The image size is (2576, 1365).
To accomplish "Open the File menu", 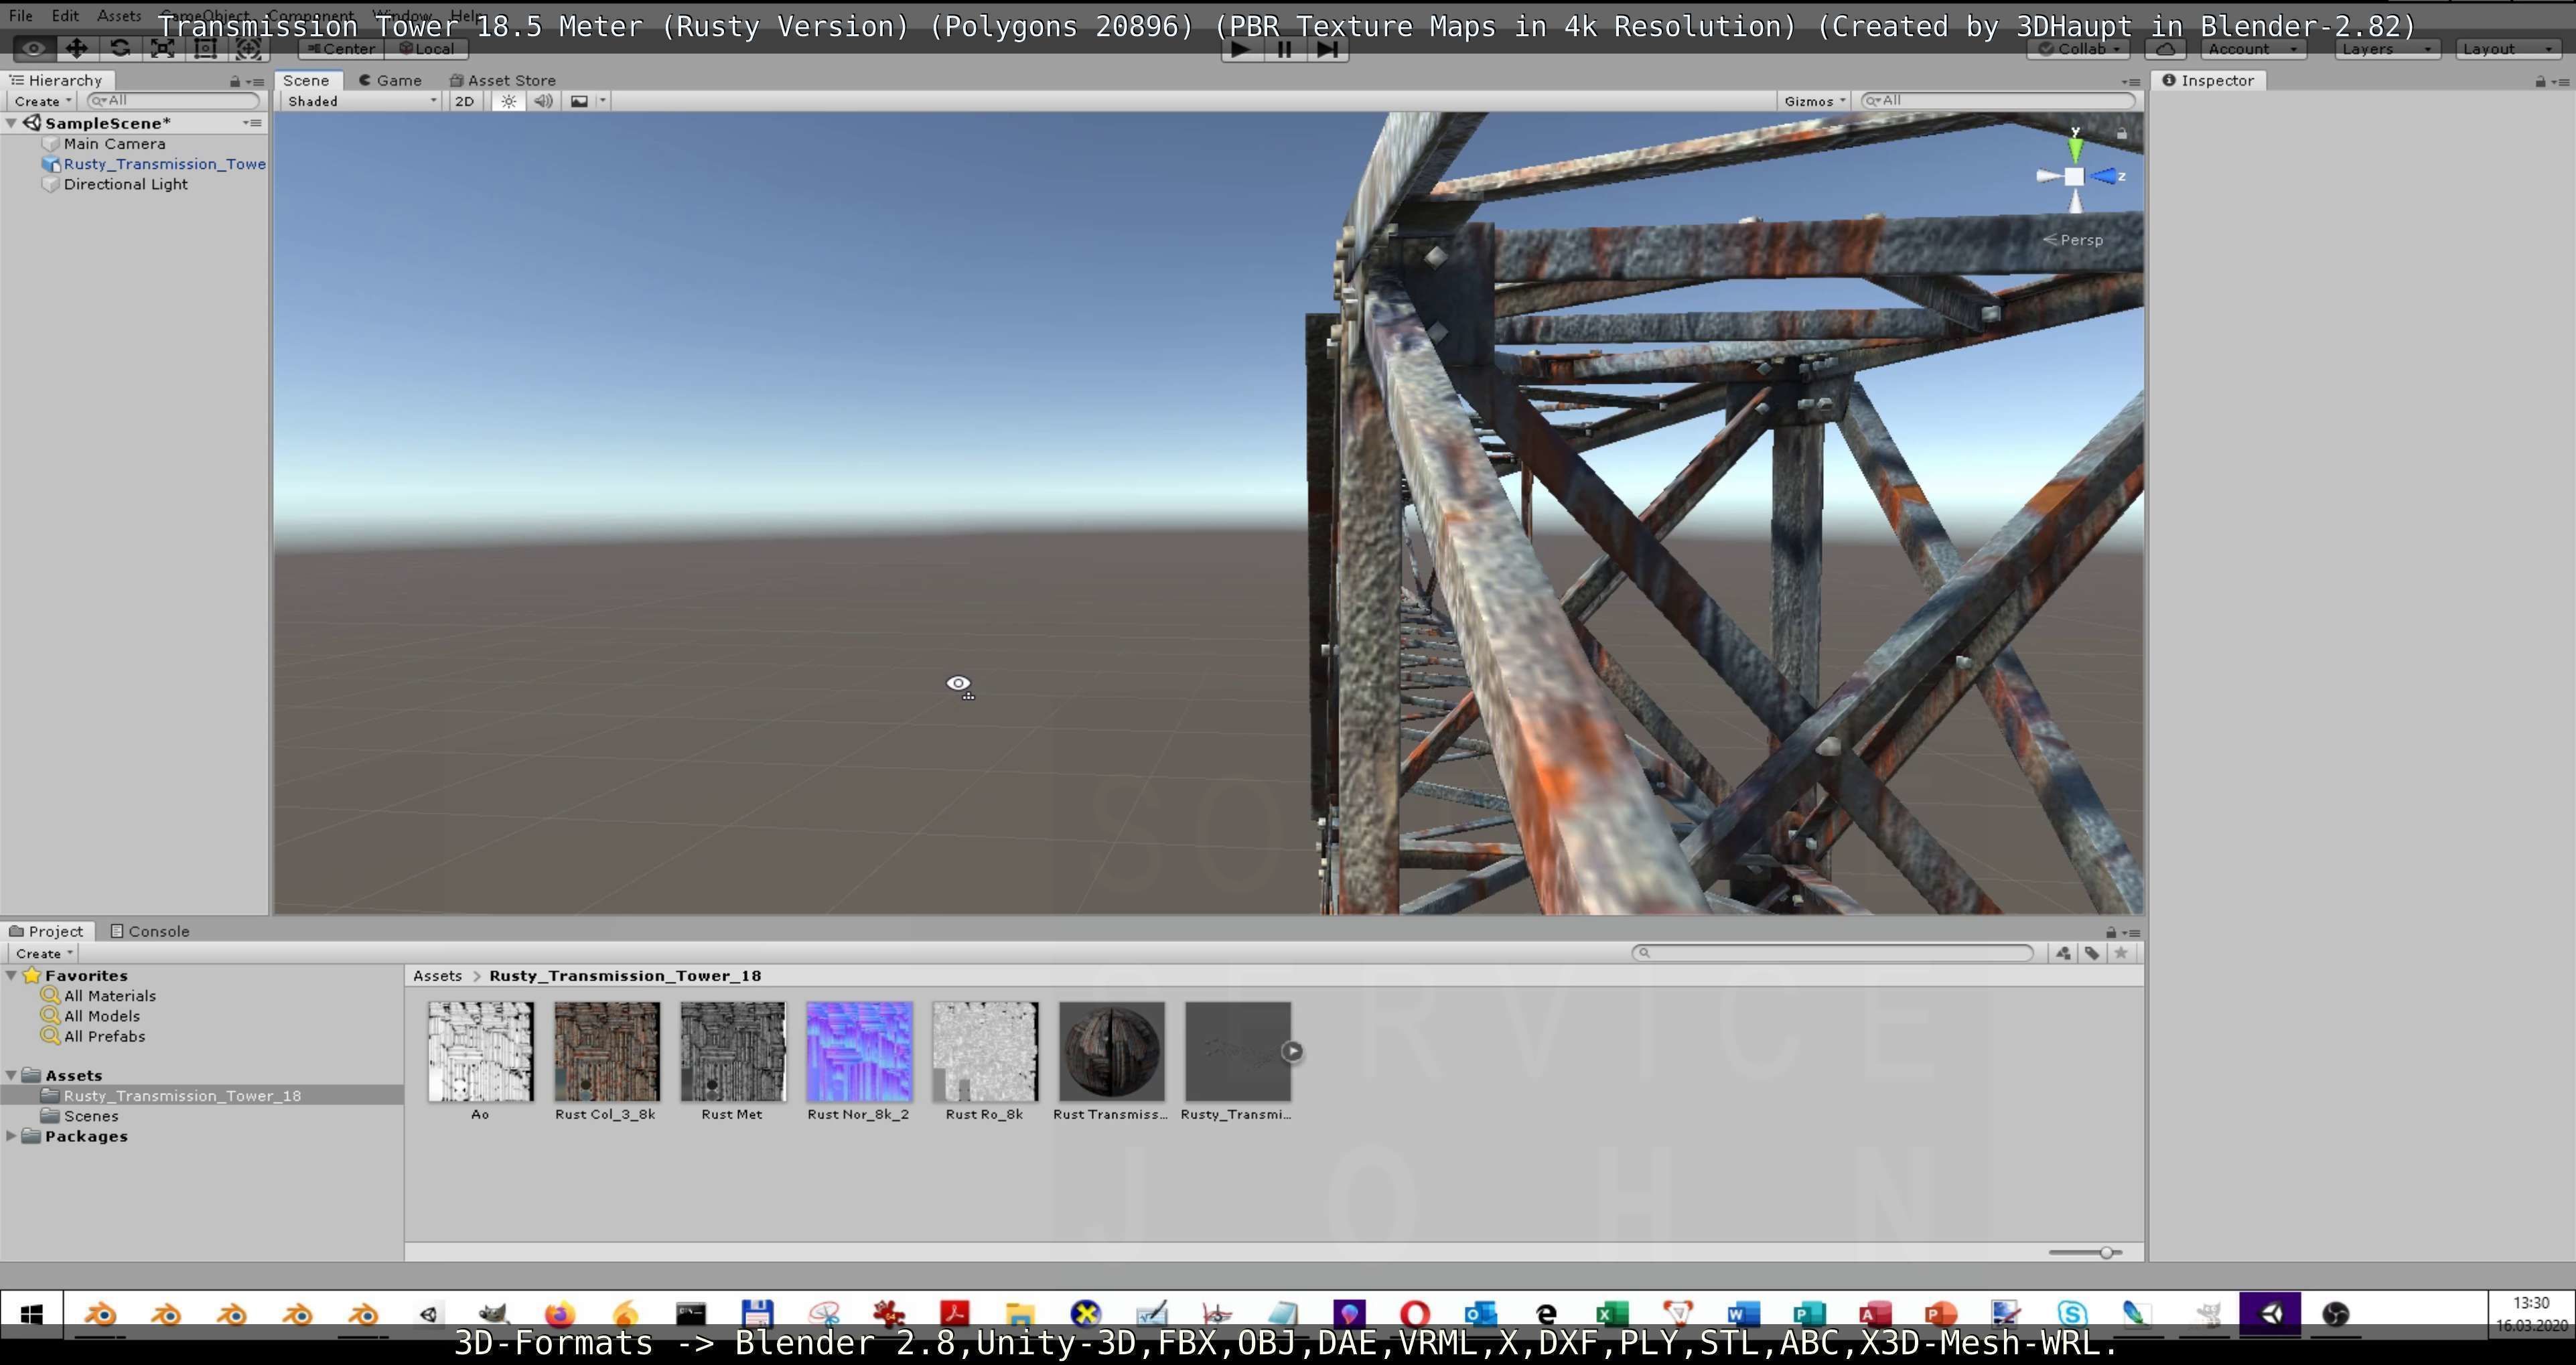I will click(x=20, y=16).
